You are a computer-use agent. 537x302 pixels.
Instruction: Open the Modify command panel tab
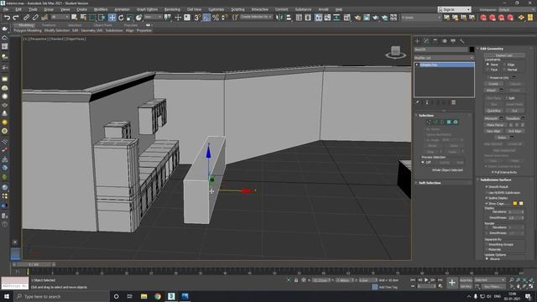coord(426,41)
